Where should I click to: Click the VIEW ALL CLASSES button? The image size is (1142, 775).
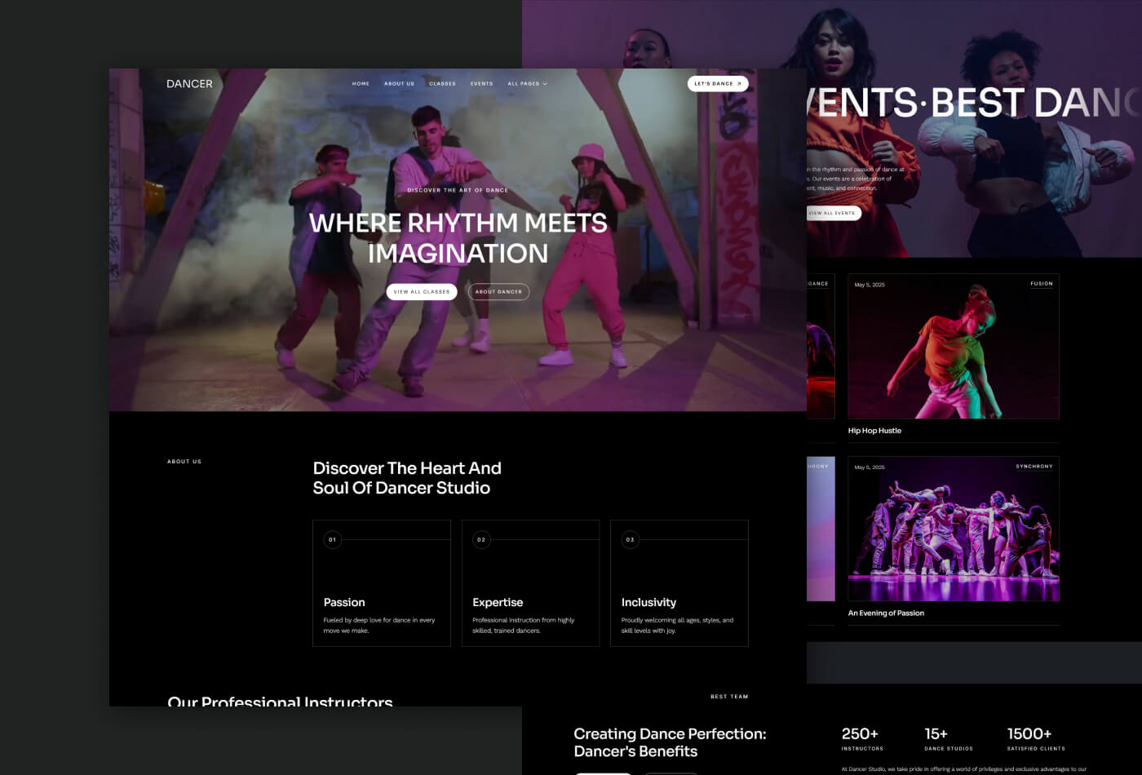[422, 291]
